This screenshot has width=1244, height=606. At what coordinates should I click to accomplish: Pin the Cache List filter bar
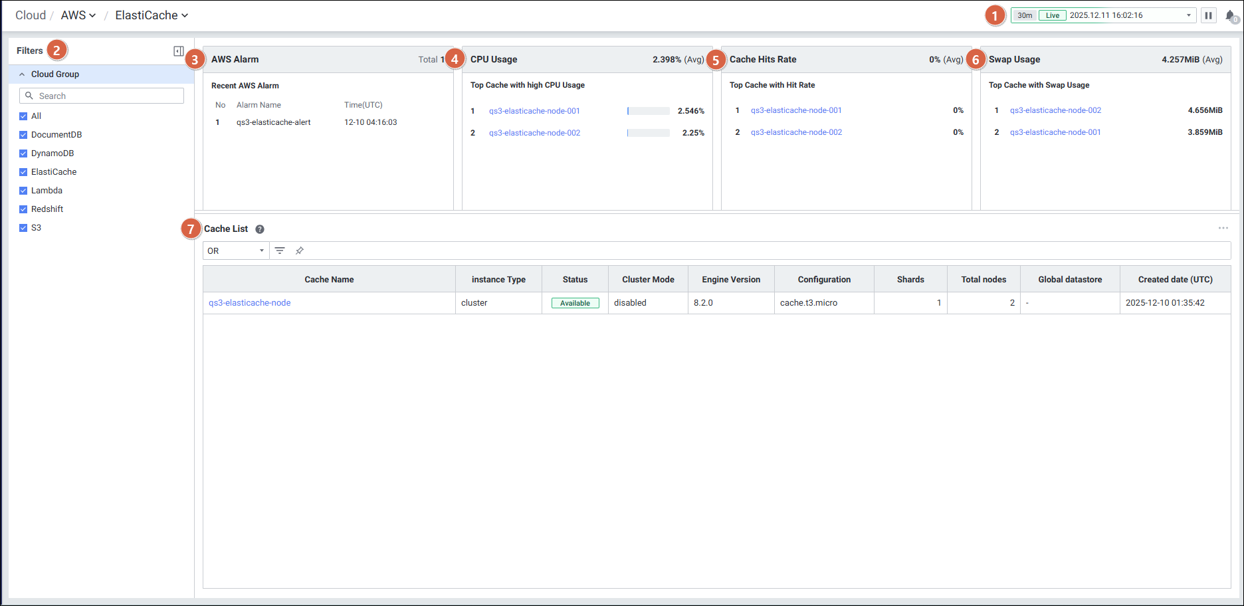[x=300, y=251]
